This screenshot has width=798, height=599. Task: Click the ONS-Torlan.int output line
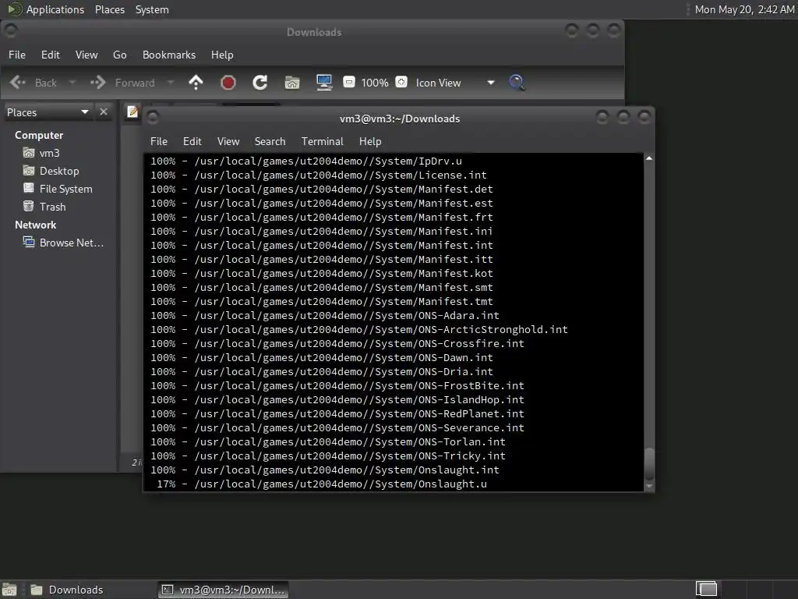coord(328,441)
